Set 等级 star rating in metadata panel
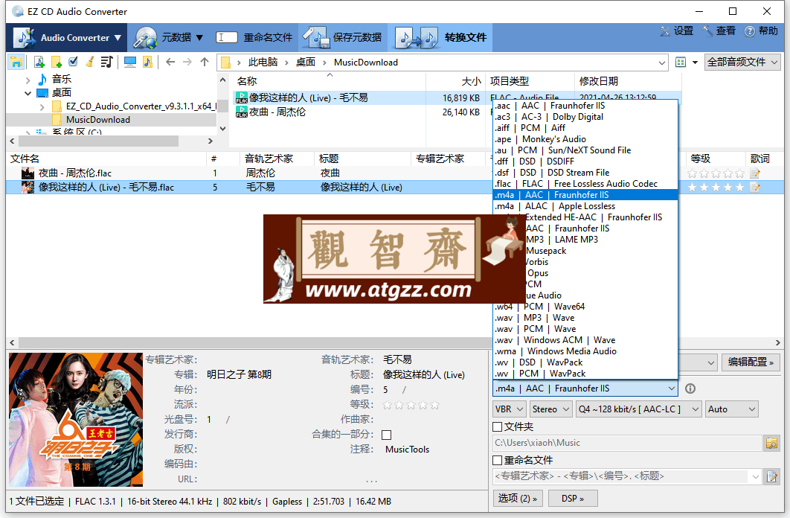This screenshot has width=790, height=518. point(411,405)
